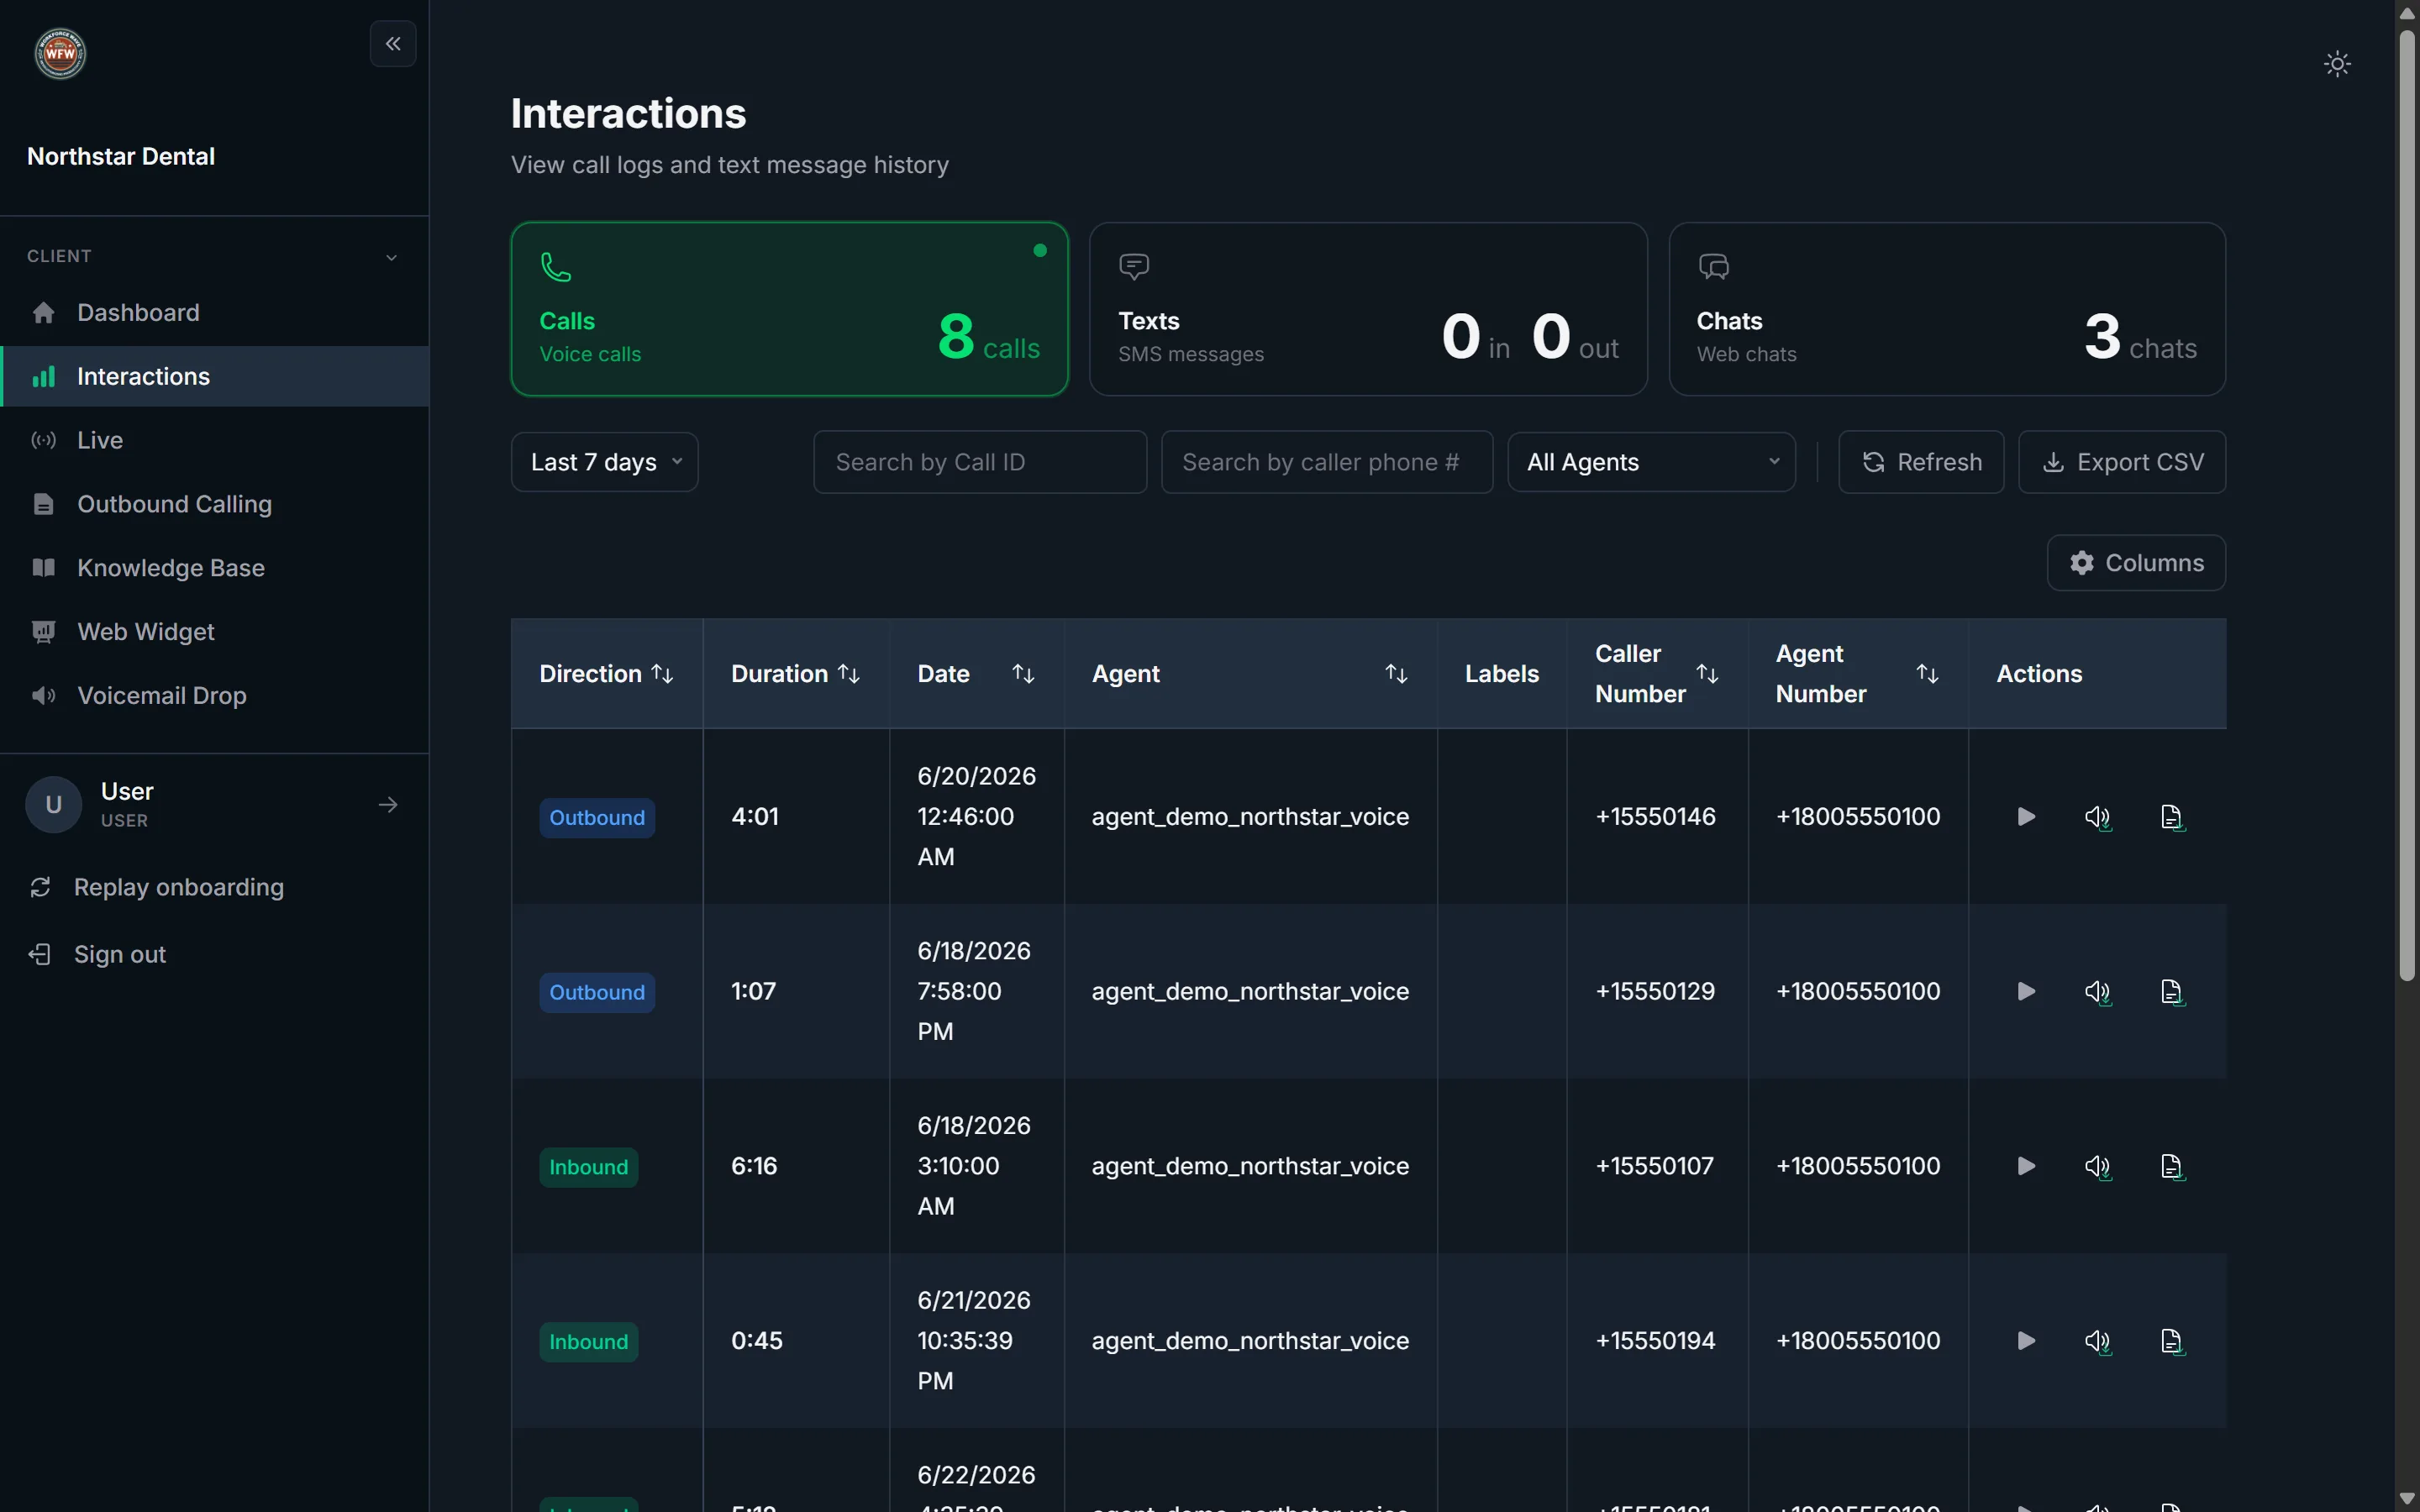Viewport: 2420px width, 1512px height.
Task: Open the Interactions page in the sidebar
Action: pyautogui.click(x=215, y=377)
